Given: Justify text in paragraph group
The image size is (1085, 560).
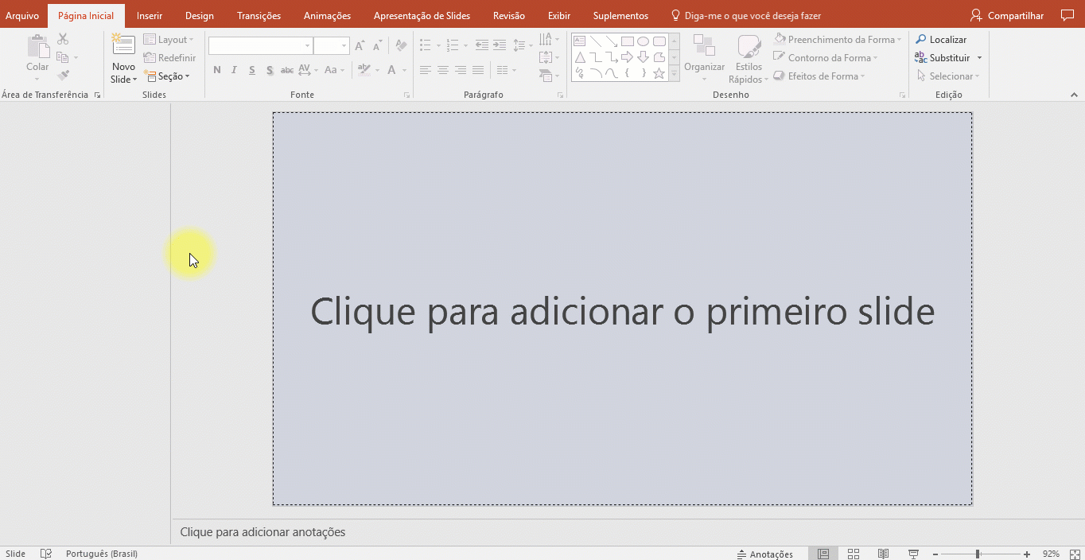Looking at the screenshot, I should [x=478, y=70].
